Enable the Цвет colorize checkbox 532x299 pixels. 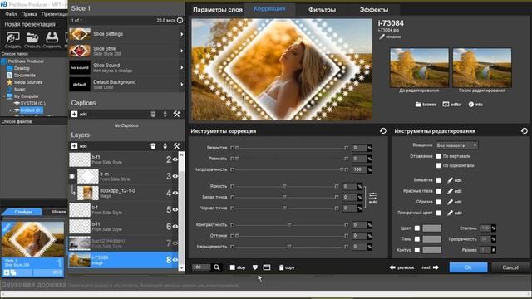417,228
